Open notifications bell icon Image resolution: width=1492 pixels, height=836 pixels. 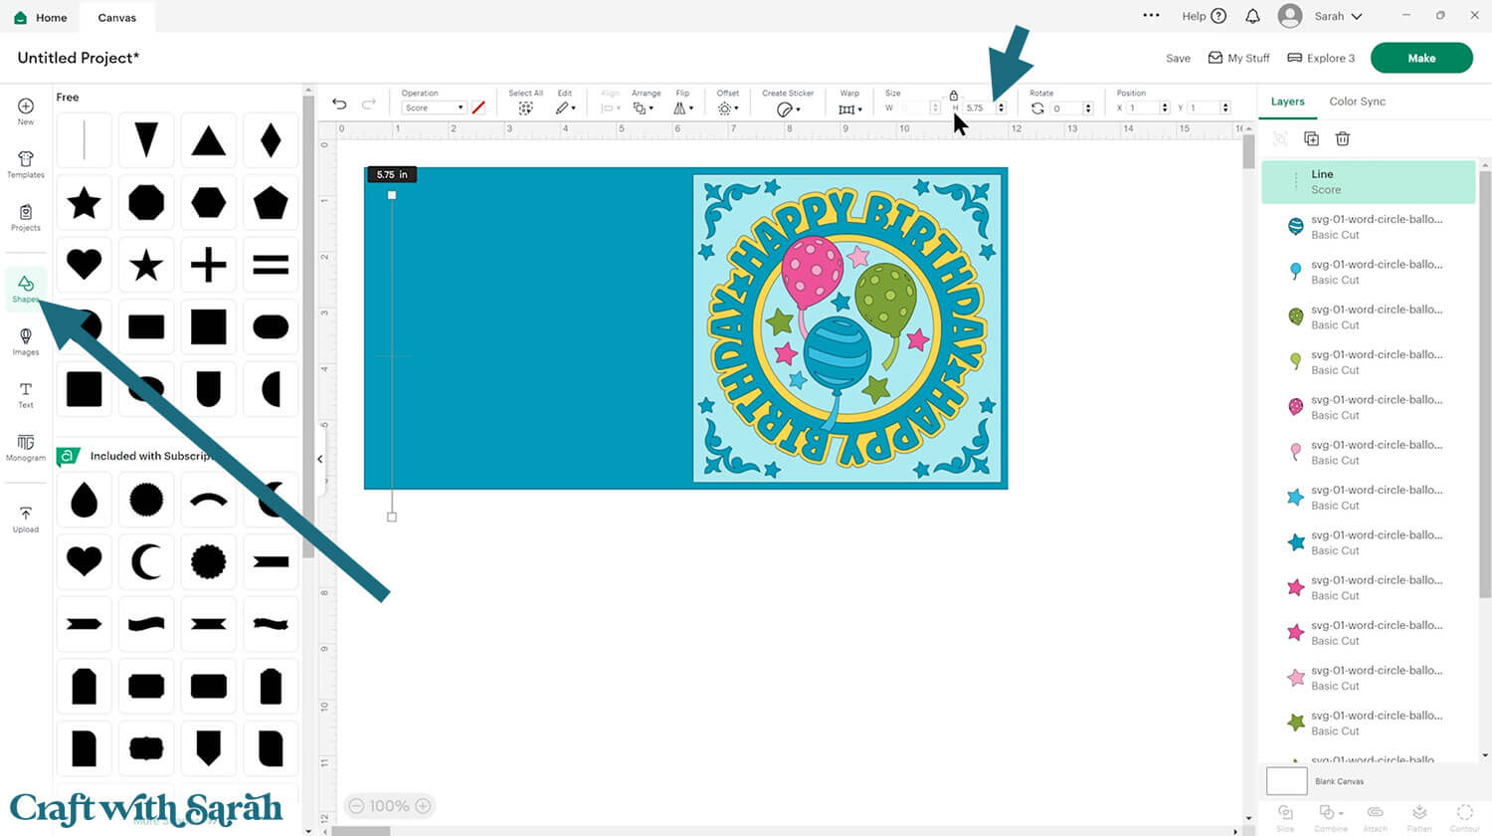point(1252,16)
